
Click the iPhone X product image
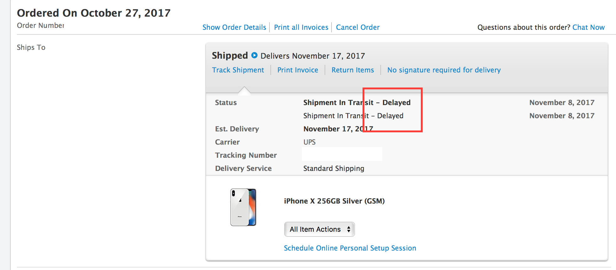click(243, 207)
